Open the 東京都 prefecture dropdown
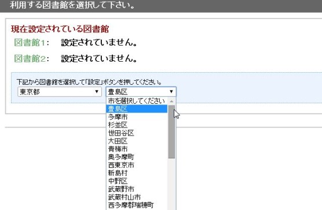 pos(60,92)
